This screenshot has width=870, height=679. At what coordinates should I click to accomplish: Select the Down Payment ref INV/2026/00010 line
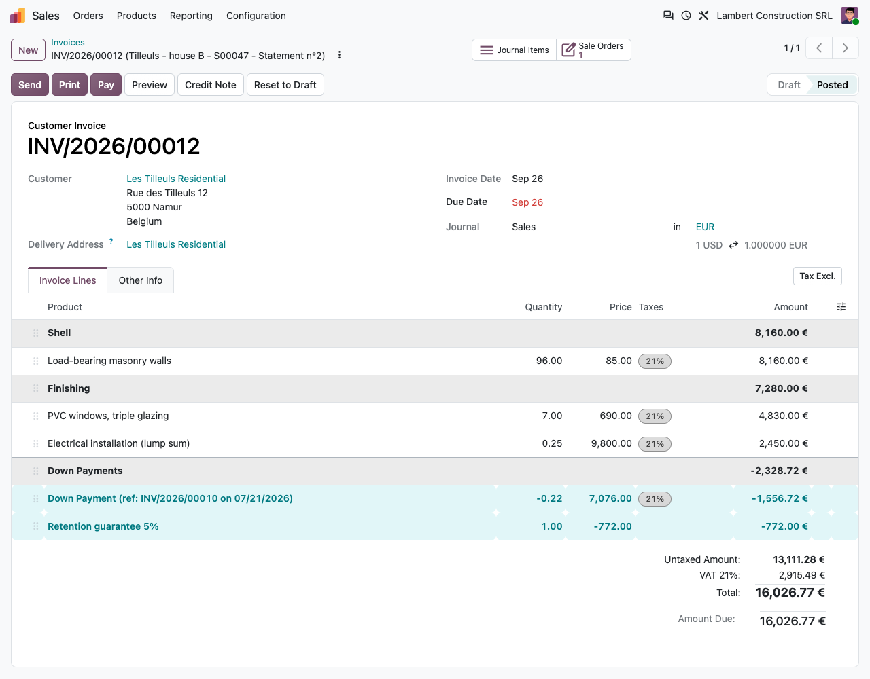point(435,499)
